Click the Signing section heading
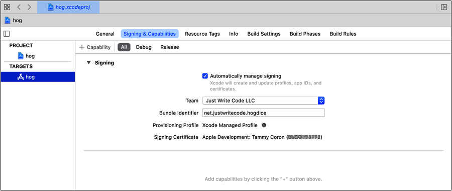452x191 pixels. tap(104, 63)
